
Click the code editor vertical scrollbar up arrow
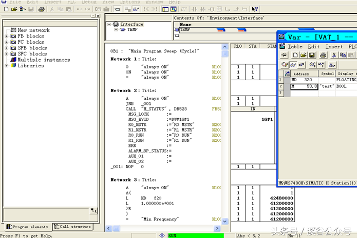point(225,47)
